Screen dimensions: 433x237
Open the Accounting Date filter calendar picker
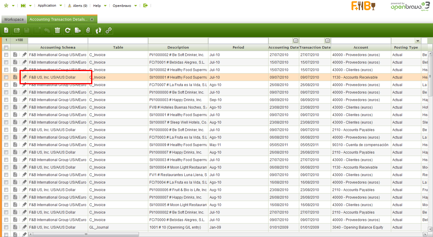coord(296,41)
